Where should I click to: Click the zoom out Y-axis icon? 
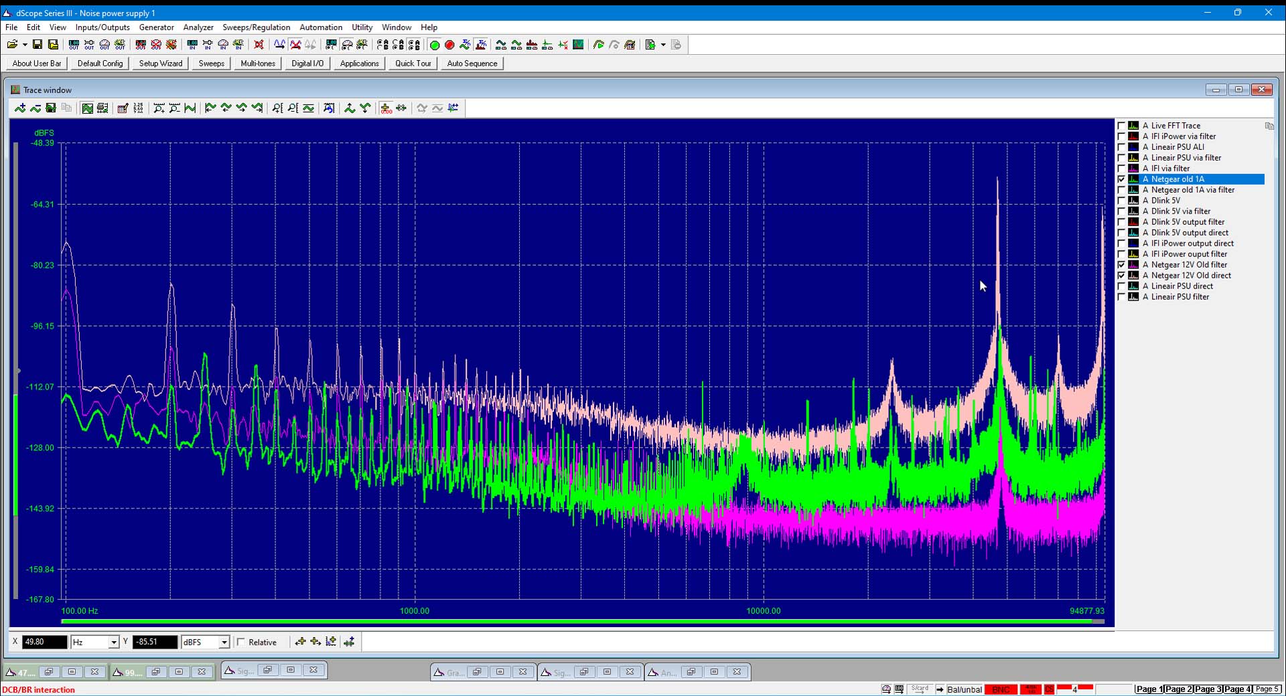[293, 108]
